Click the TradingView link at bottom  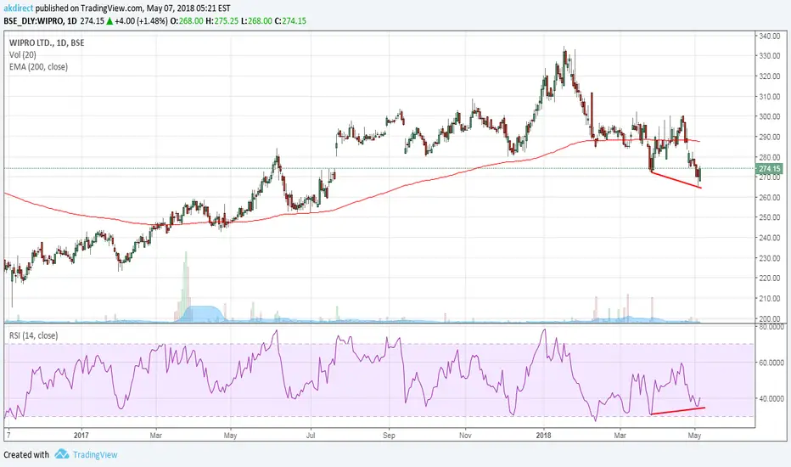point(95,454)
